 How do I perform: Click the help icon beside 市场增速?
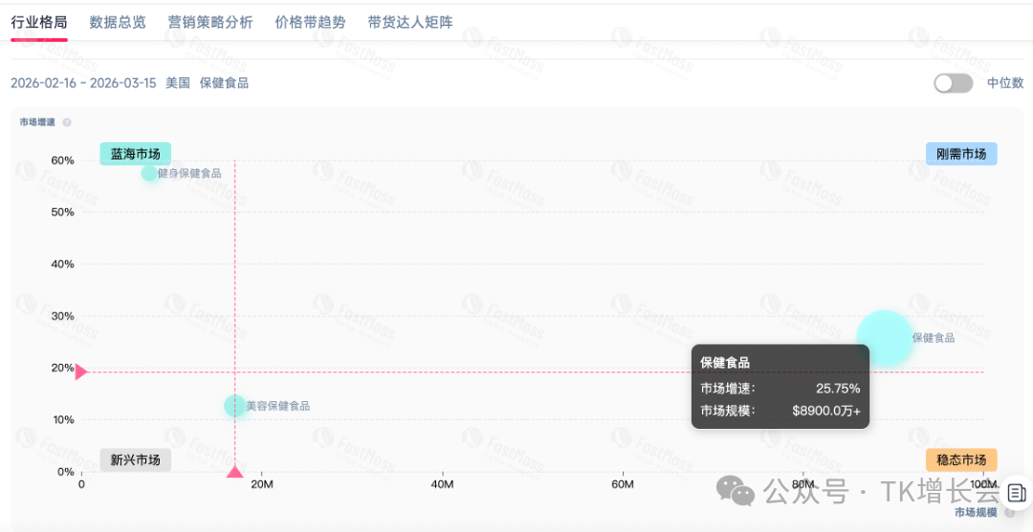click(x=67, y=122)
